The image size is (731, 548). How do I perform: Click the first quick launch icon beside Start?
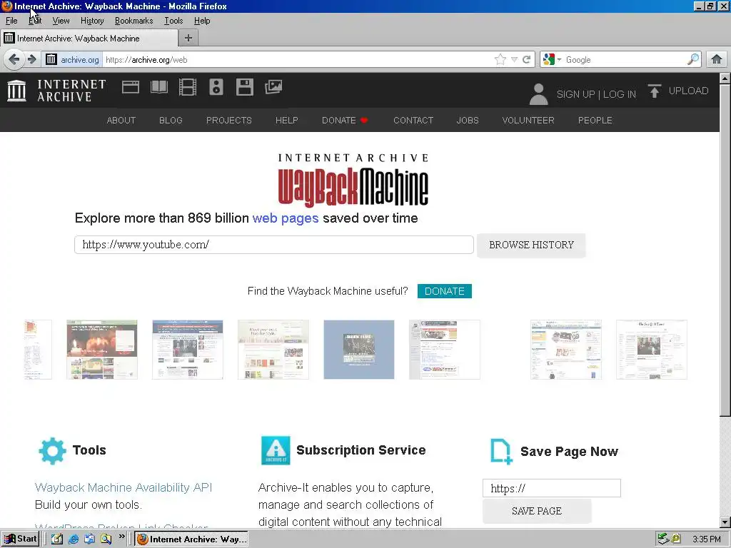pyautogui.click(x=57, y=539)
